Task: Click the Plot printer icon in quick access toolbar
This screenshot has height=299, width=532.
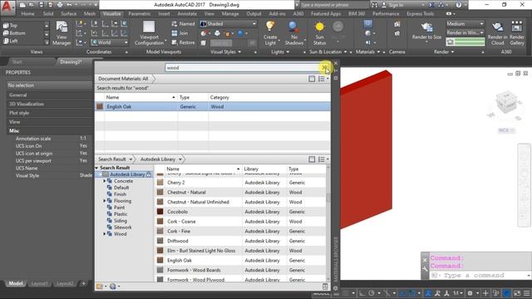Action: click(60, 5)
